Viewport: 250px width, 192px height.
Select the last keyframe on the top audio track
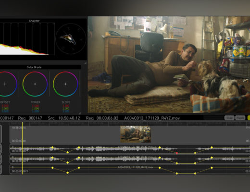tap(212, 147)
